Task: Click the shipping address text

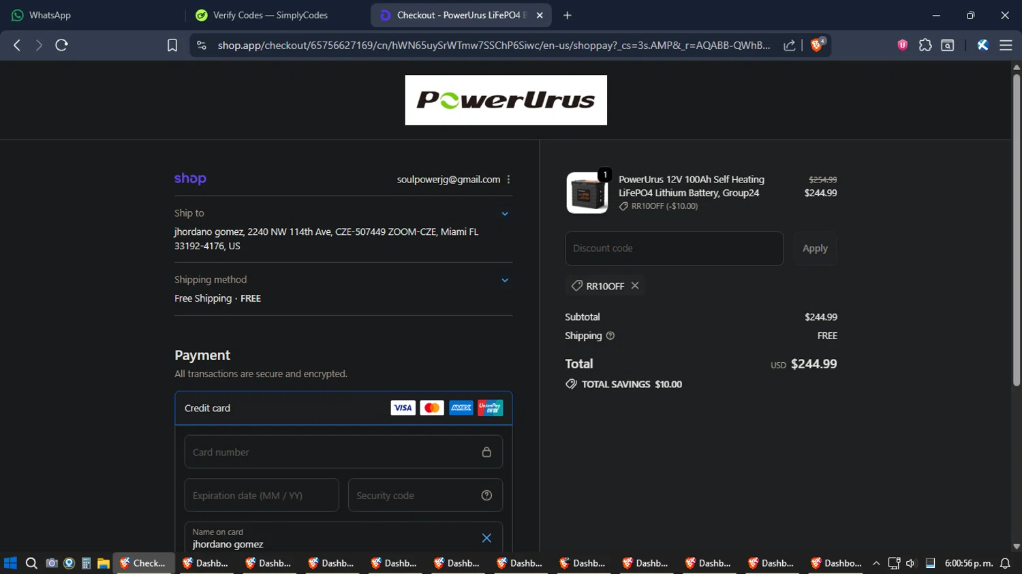Action: (x=326, y=239)
